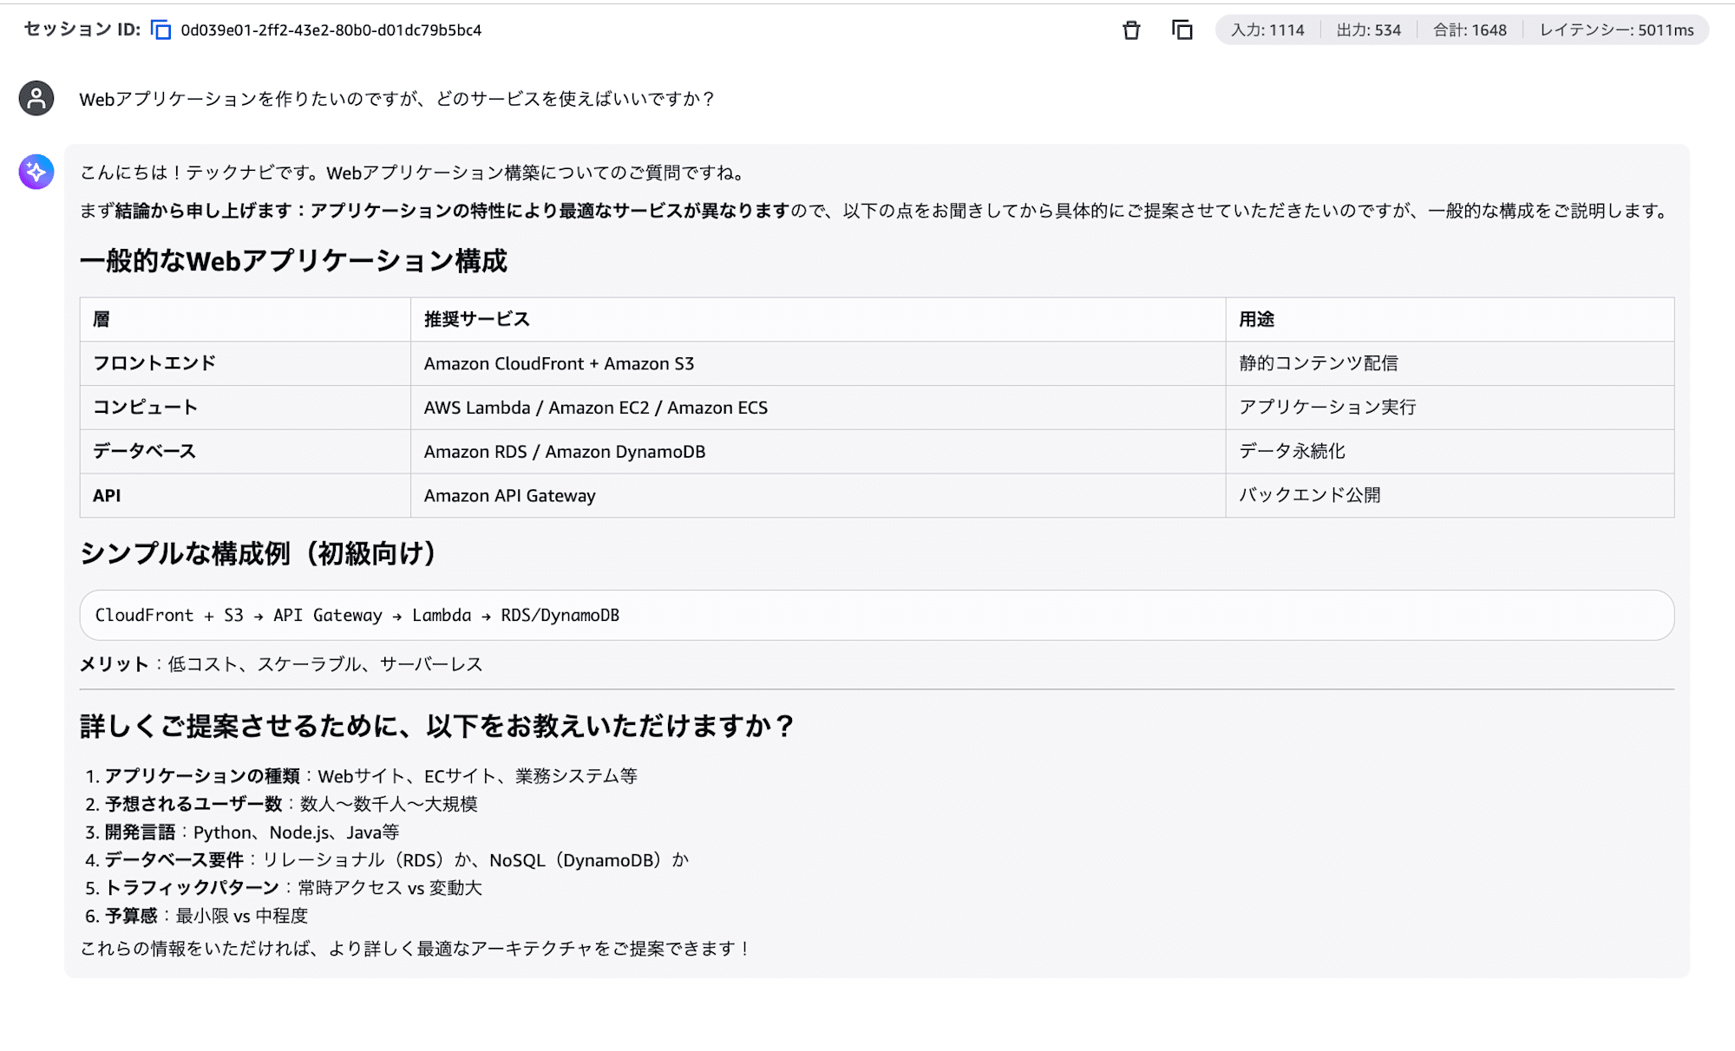This screenshot has width=1735, height=1051.
Task: Delete the session with the trash icon
Action: 1131,30
